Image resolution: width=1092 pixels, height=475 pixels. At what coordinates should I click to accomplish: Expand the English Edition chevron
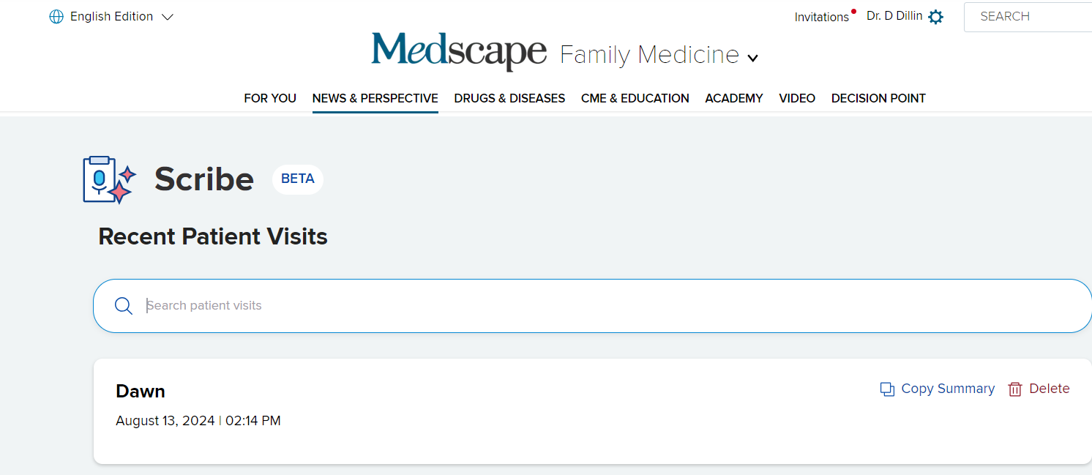[x=168, y=17]
